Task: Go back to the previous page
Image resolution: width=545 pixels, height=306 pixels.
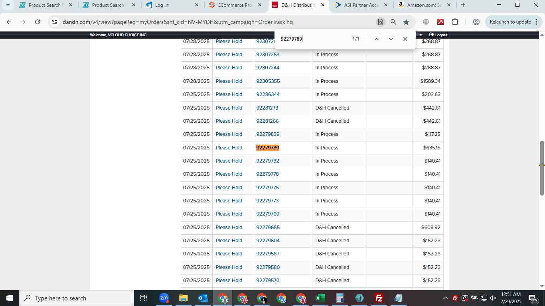Action: point(9,22)
